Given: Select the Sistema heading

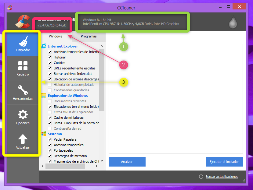Looking at the screenshot, I should tap(55, 134).
